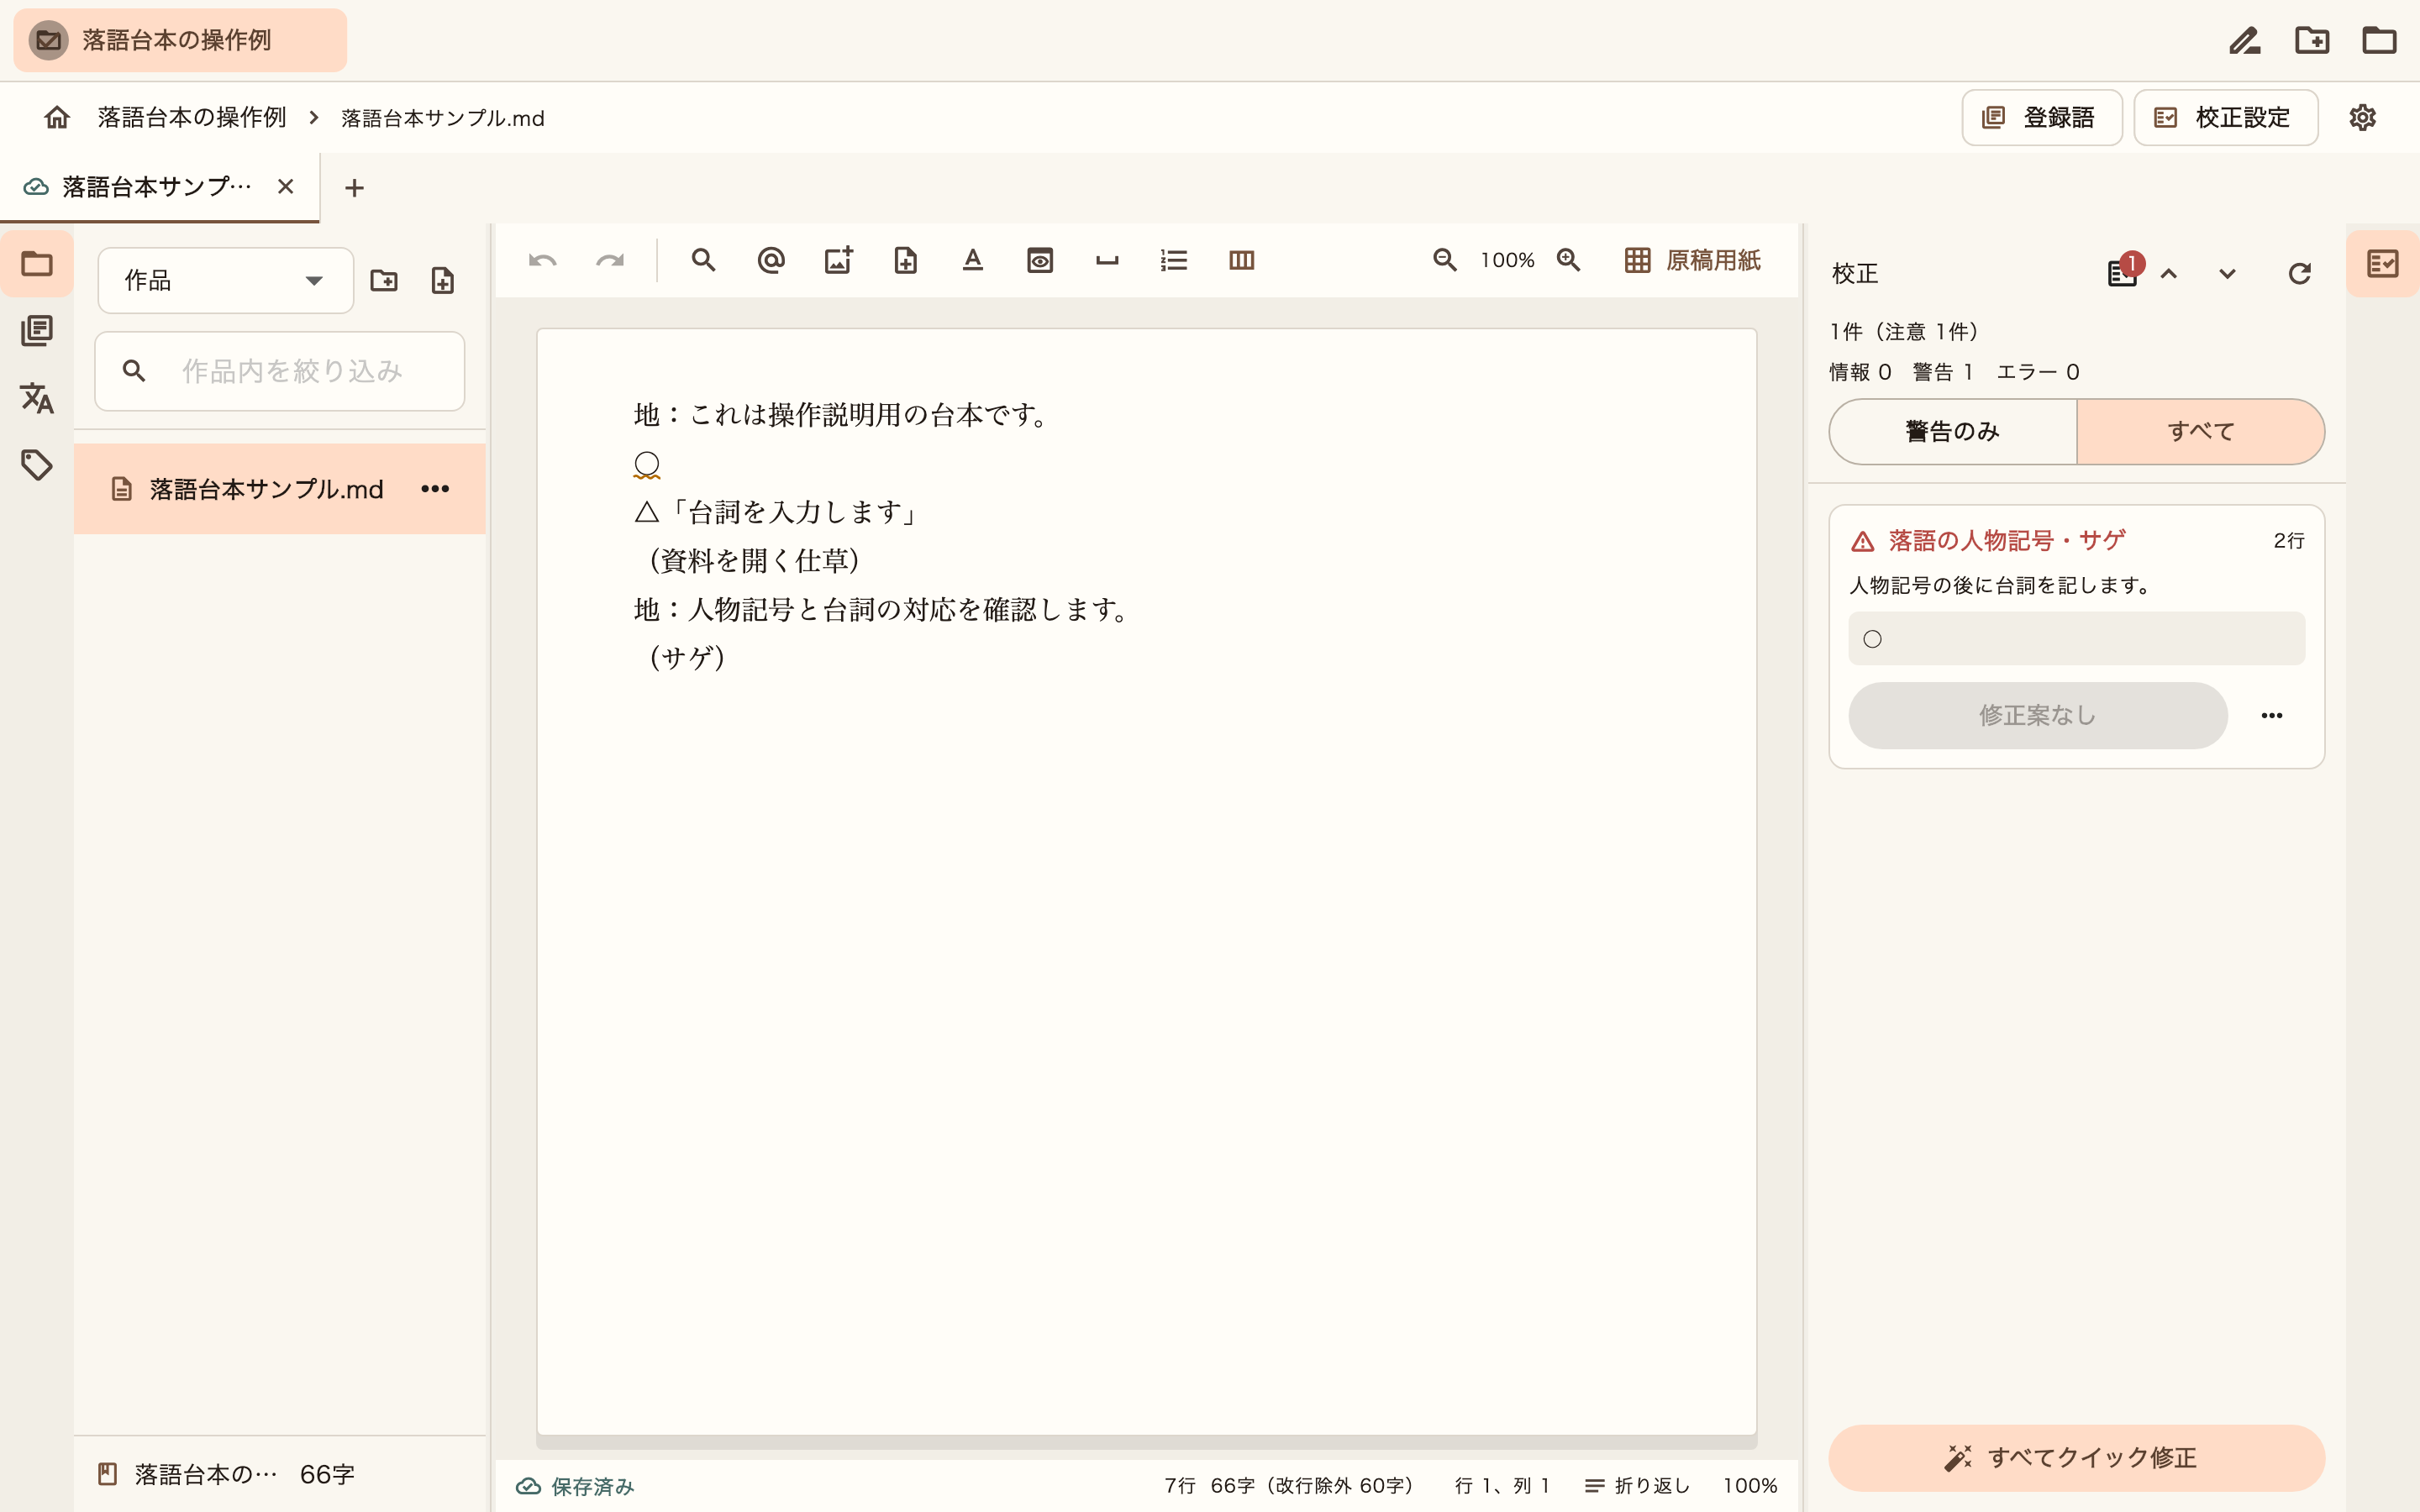The height and width of the screenshot is (1512, 2420).
Task: Open the 作品 dropdown
Action: coord(225,281)
